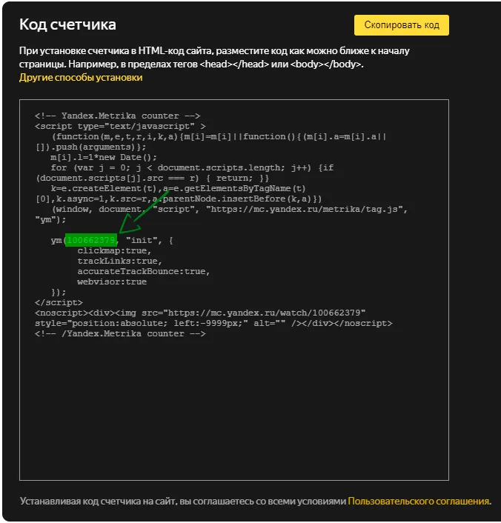Click the "init" argument text

coord(142,240)
